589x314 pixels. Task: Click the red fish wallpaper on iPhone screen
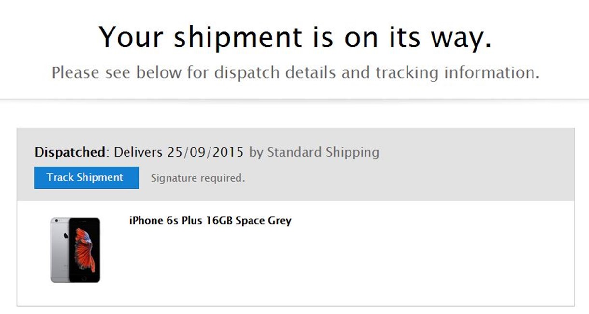(x=84, y=248)
